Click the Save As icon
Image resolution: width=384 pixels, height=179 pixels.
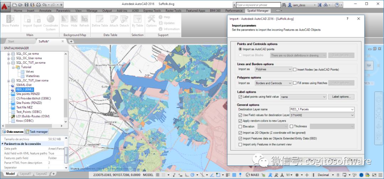(x=32, y=5)
